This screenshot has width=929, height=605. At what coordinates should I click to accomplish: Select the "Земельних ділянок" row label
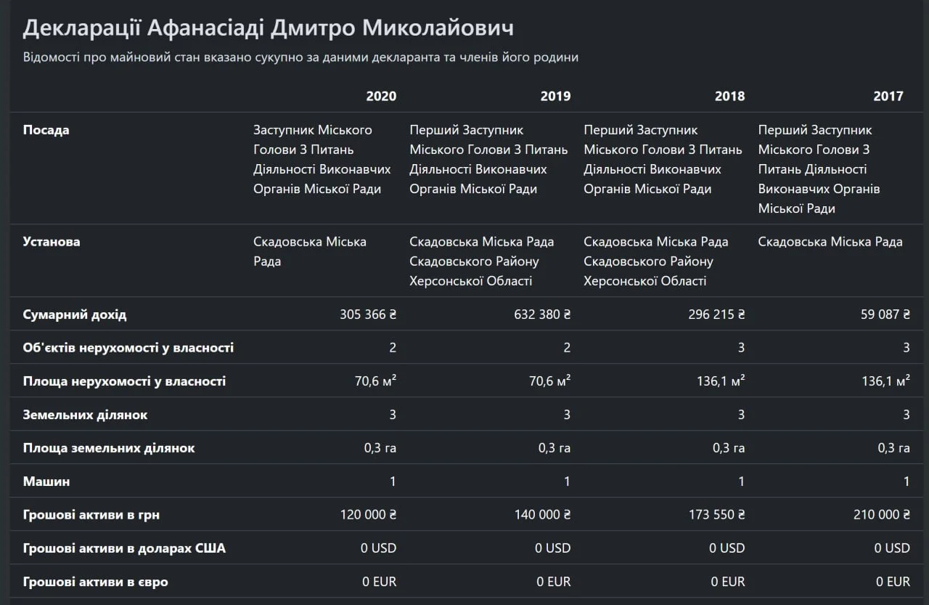click(x=85, y=415)
